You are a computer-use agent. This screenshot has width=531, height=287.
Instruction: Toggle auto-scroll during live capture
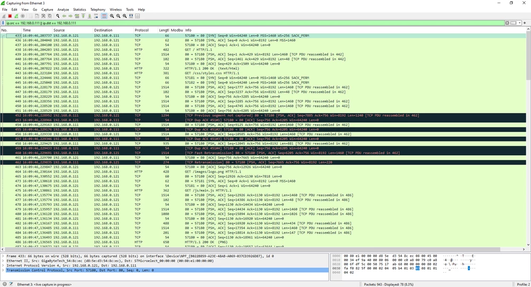click(x=96, y=16)
